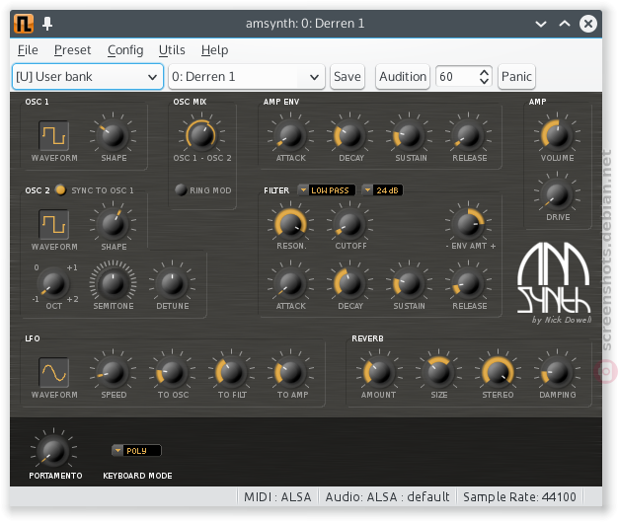The width and height of the screenshot is (618, 522).
Task: Click the filter Reson. knob
Action: click(x=290, y=225)
